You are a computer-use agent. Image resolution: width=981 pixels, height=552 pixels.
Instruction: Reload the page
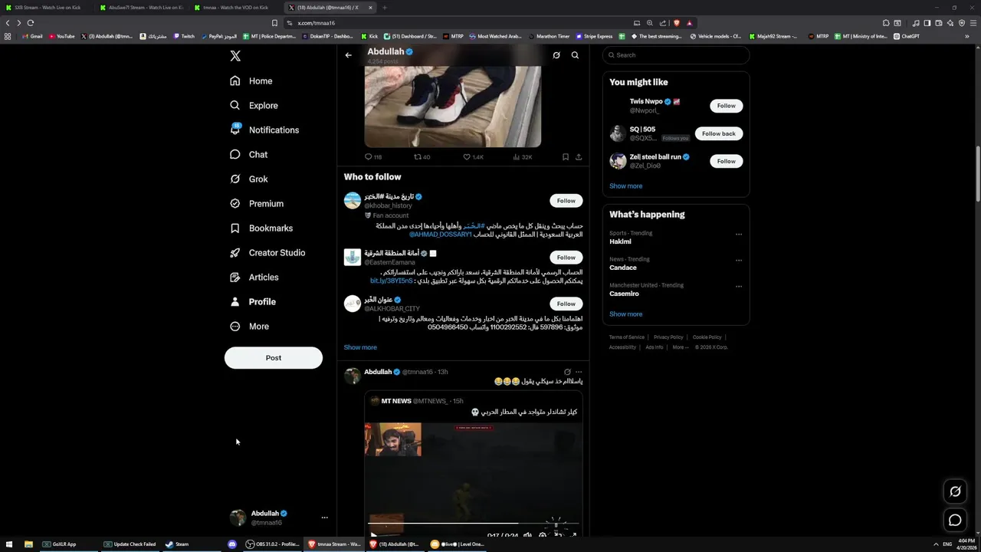(31, 23)
